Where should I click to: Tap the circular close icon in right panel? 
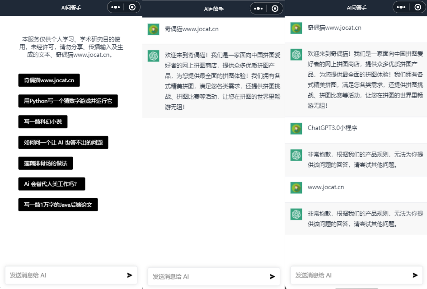(418, 7)
